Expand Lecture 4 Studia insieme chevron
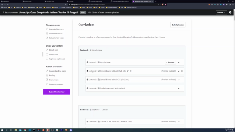This screenshot has height=132, width=235. (178, 88)
